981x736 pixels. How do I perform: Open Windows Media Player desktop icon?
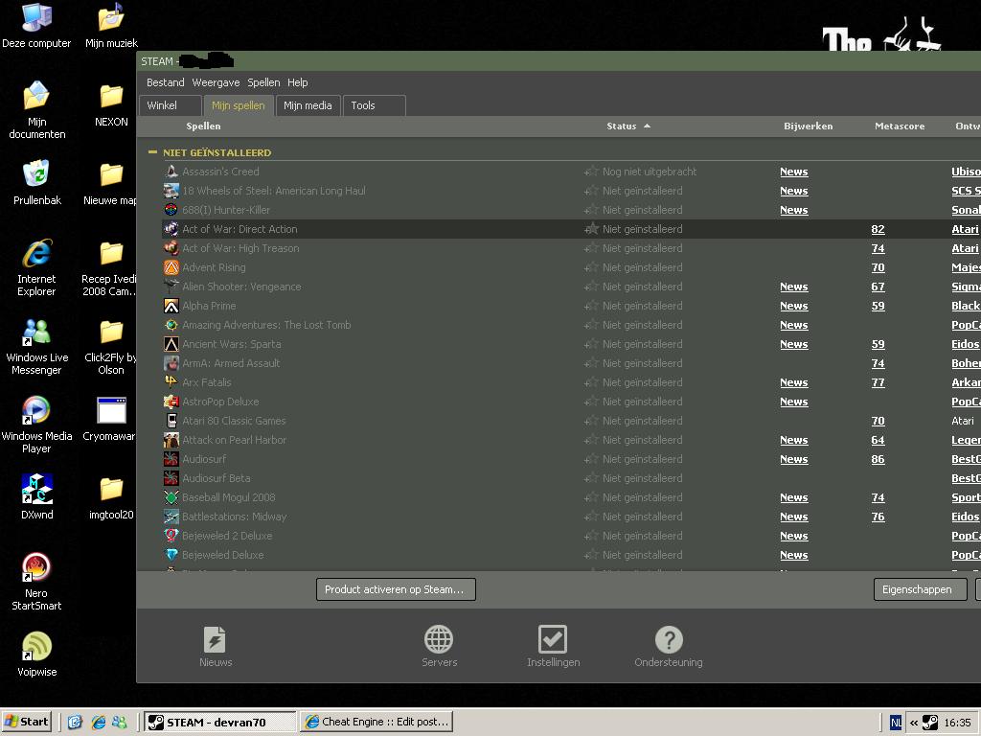[36, 410]
